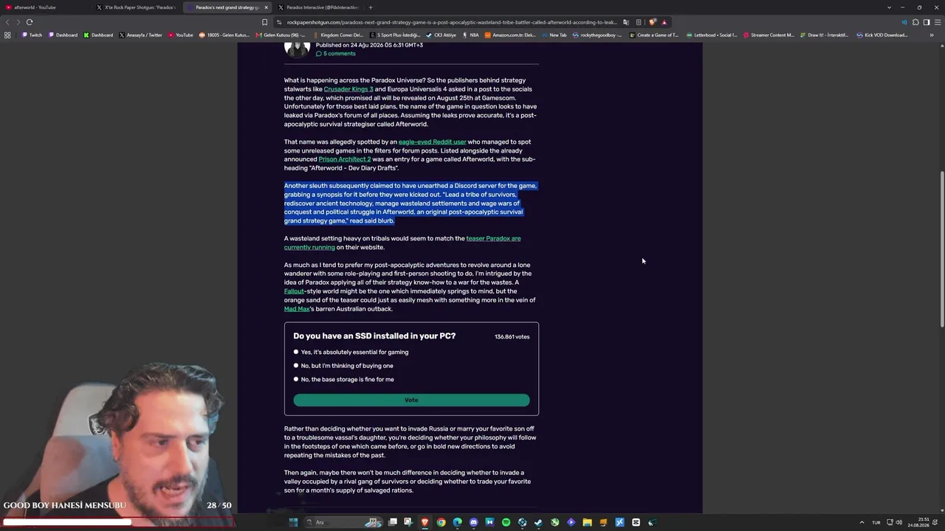The image size is (945, 531).
Task: Open the translate page icon in address bar
Action: [626, 22]
